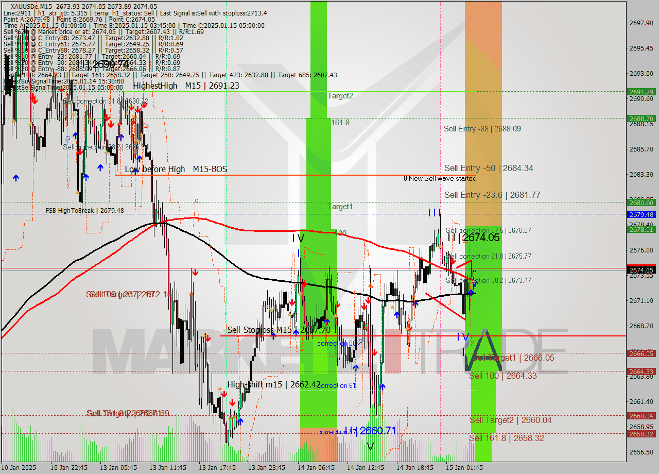Click 'Sell correction 61.8 | 2675.77' label
This screenshot has height=474, width=659.
pos(489,256)
